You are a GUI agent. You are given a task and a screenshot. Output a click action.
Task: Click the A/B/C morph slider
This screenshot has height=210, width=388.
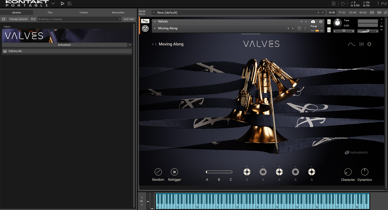(x=219, y=172)
